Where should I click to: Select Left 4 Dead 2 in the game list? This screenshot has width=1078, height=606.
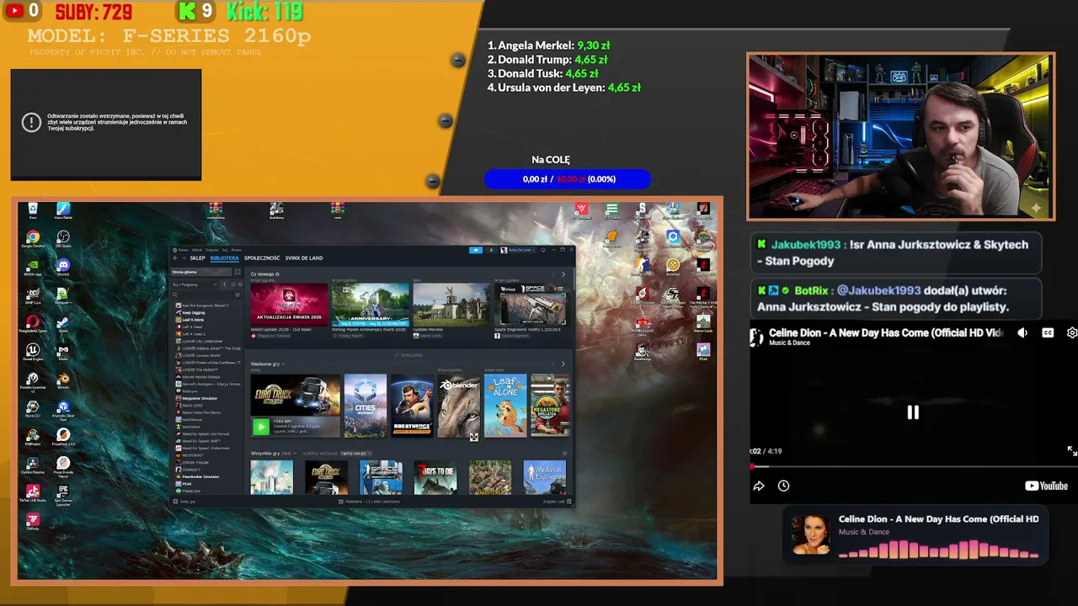[194, 334]
